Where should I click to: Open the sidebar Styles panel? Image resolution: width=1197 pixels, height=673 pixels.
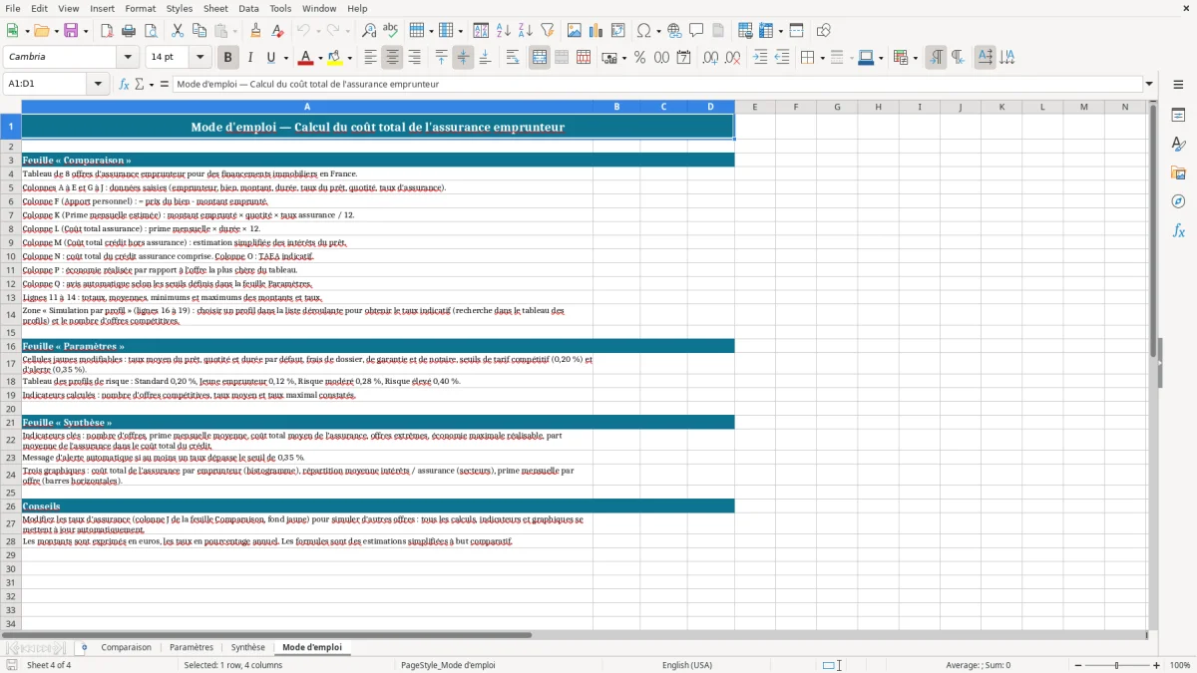click(1178, 145)
